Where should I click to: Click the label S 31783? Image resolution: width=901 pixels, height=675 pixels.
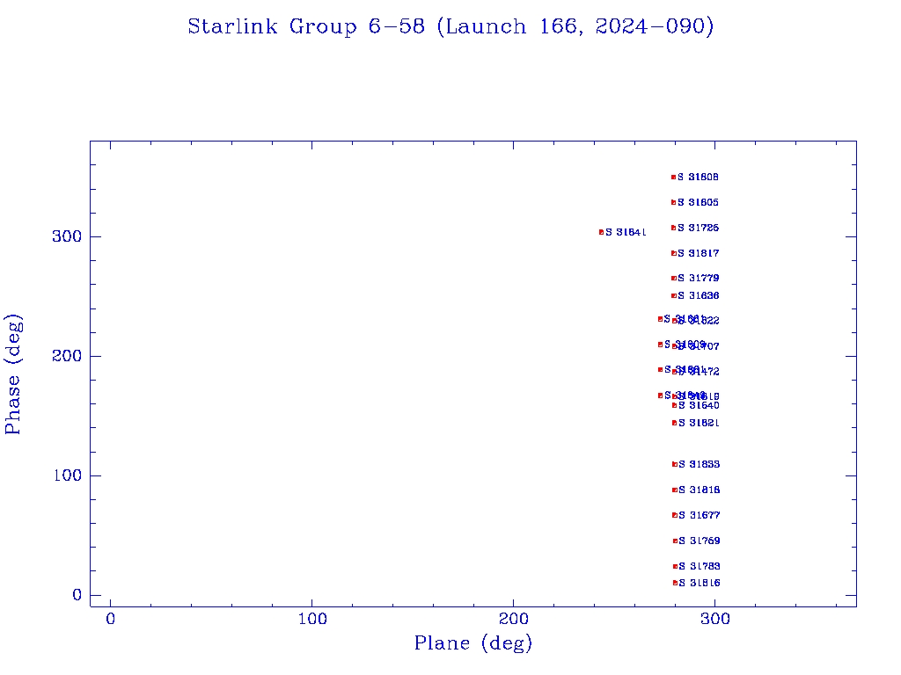(x=700, y=566)
